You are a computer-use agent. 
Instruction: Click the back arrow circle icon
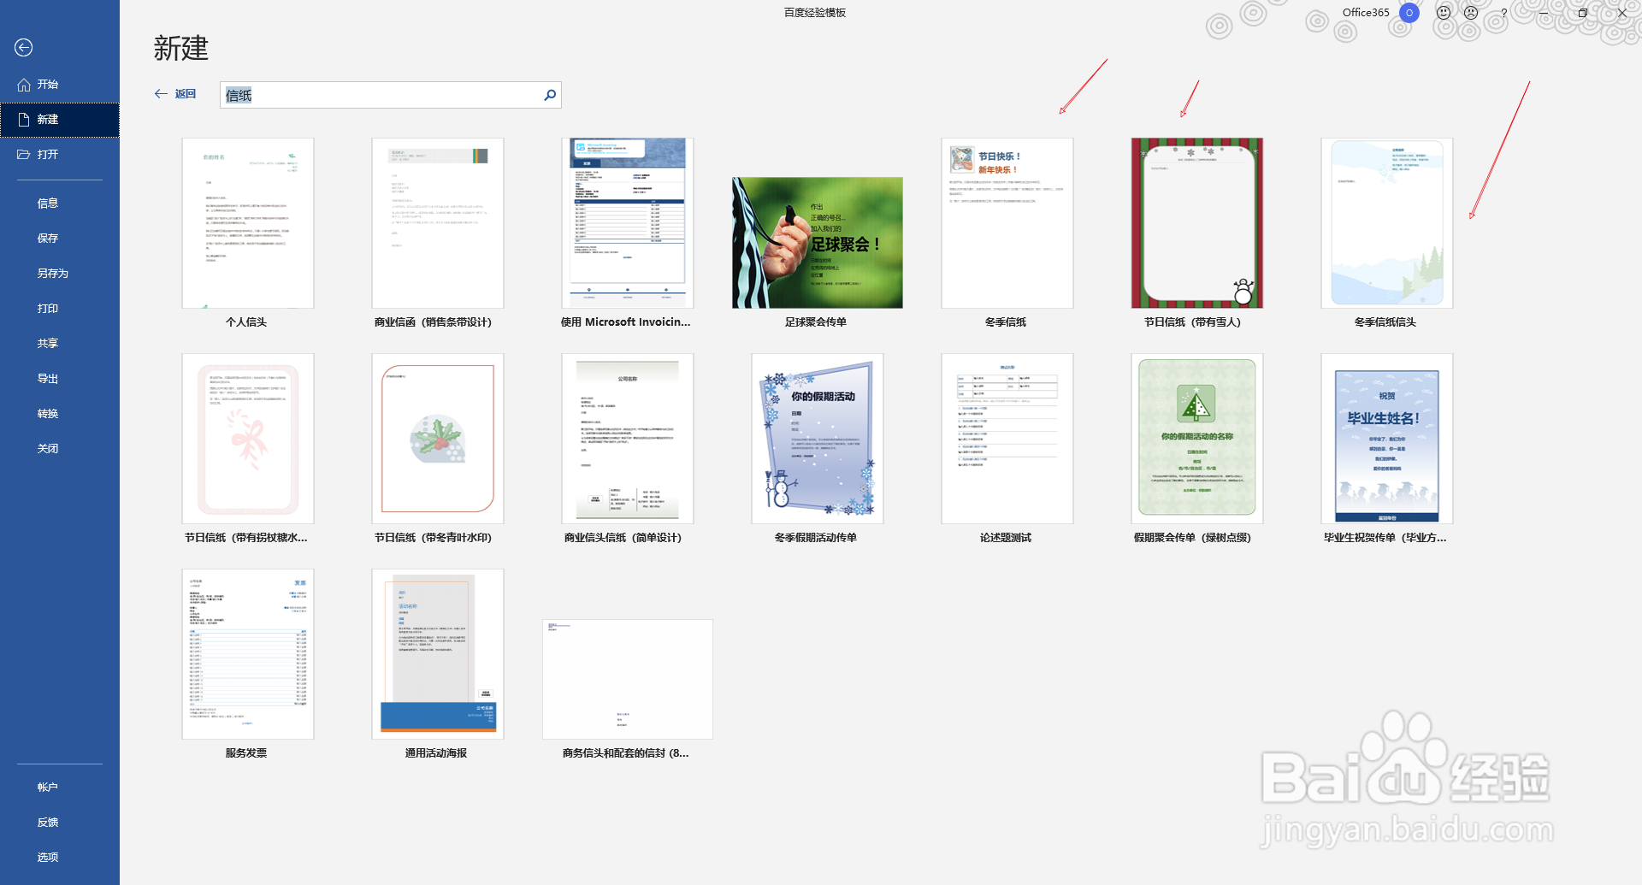tap(24, 48)
